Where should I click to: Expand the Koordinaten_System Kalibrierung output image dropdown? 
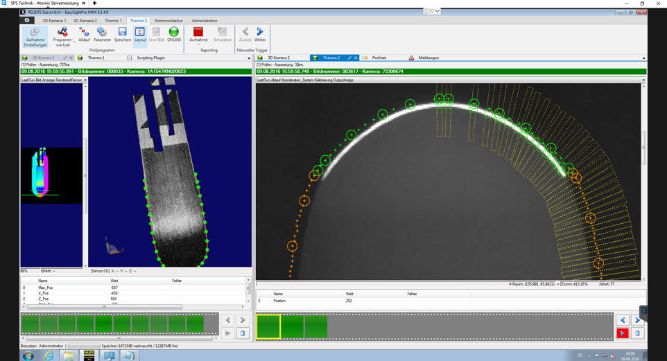(643, 80)
